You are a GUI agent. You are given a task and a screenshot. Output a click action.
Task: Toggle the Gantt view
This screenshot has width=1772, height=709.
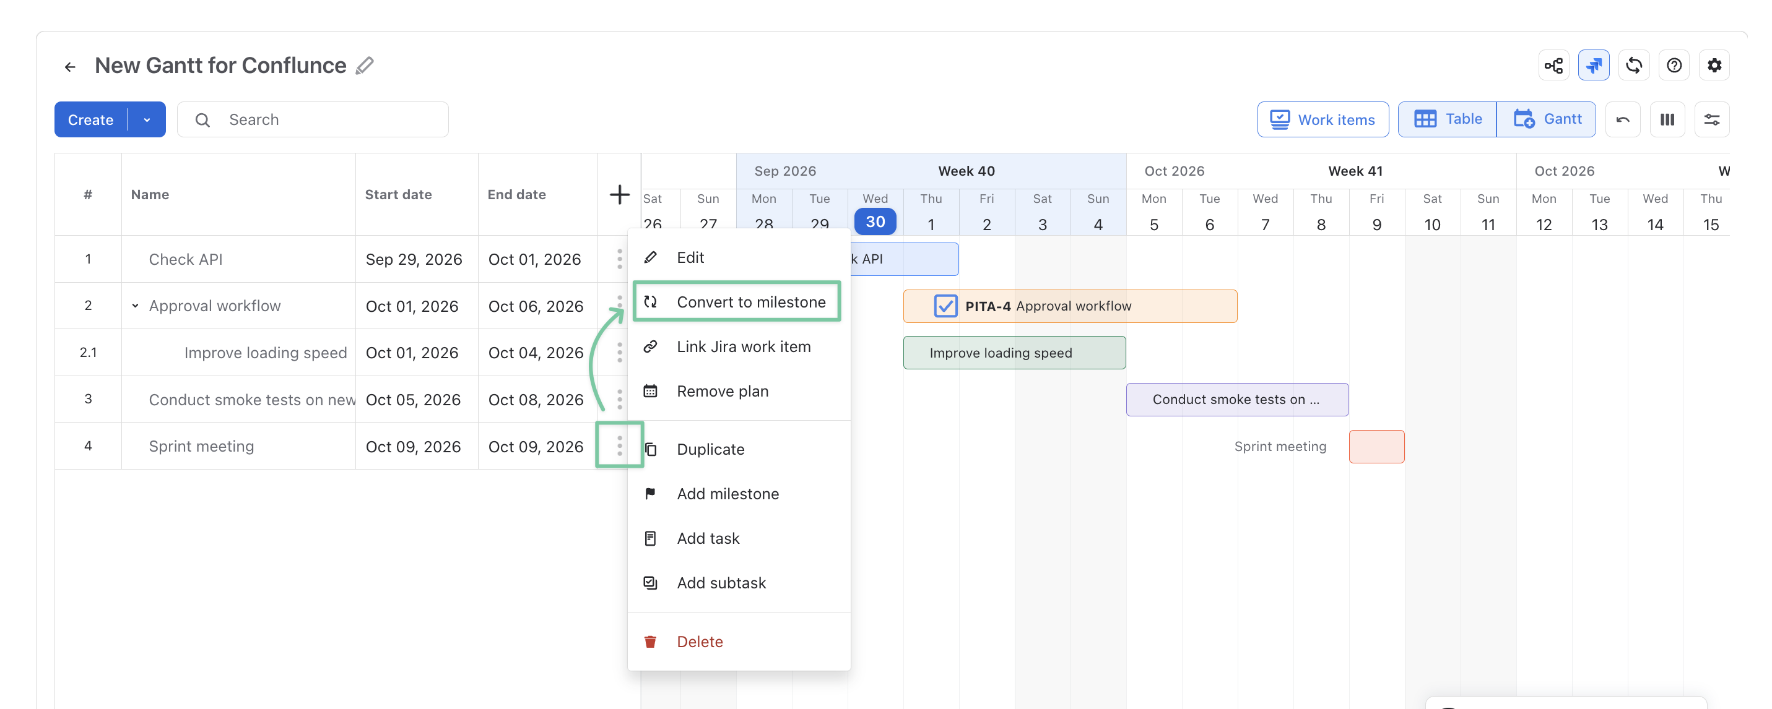pos(1547,119)
